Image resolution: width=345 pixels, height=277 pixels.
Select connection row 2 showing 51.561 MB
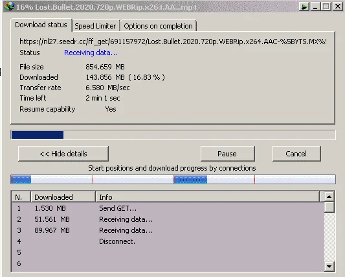tap(168, 219)
